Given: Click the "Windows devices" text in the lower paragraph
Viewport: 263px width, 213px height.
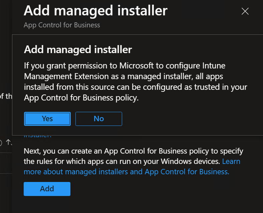Looking at the screenshot, I should 190,161.
